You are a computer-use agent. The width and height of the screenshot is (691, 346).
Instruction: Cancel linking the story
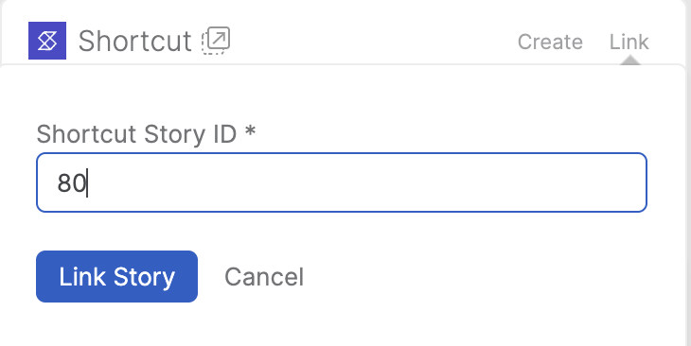264,277
